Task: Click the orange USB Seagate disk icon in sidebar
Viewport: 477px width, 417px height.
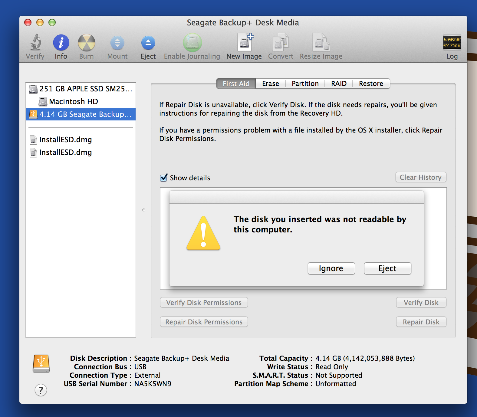Action: 33,114
